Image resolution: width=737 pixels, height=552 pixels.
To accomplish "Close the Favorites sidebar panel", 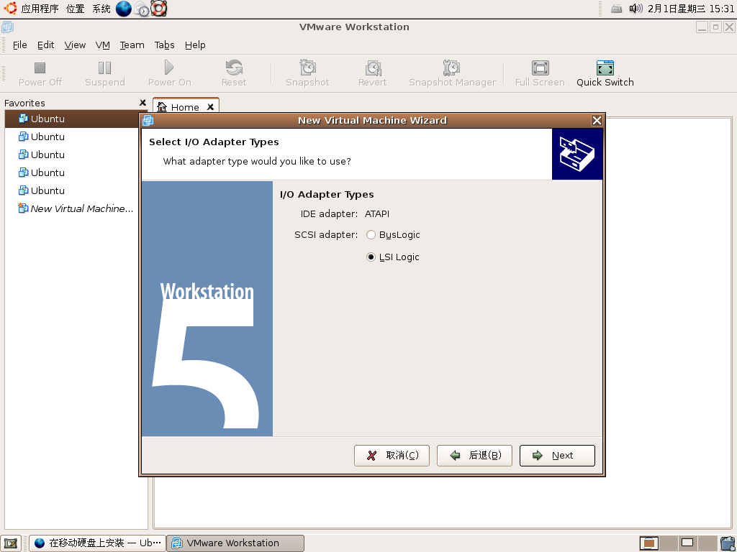I will pyautogui.click(x=143, y=103).
